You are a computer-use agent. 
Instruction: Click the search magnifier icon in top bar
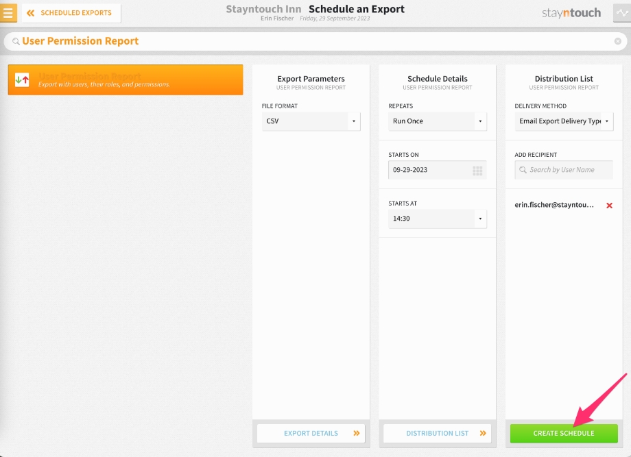tap(16, 41)
